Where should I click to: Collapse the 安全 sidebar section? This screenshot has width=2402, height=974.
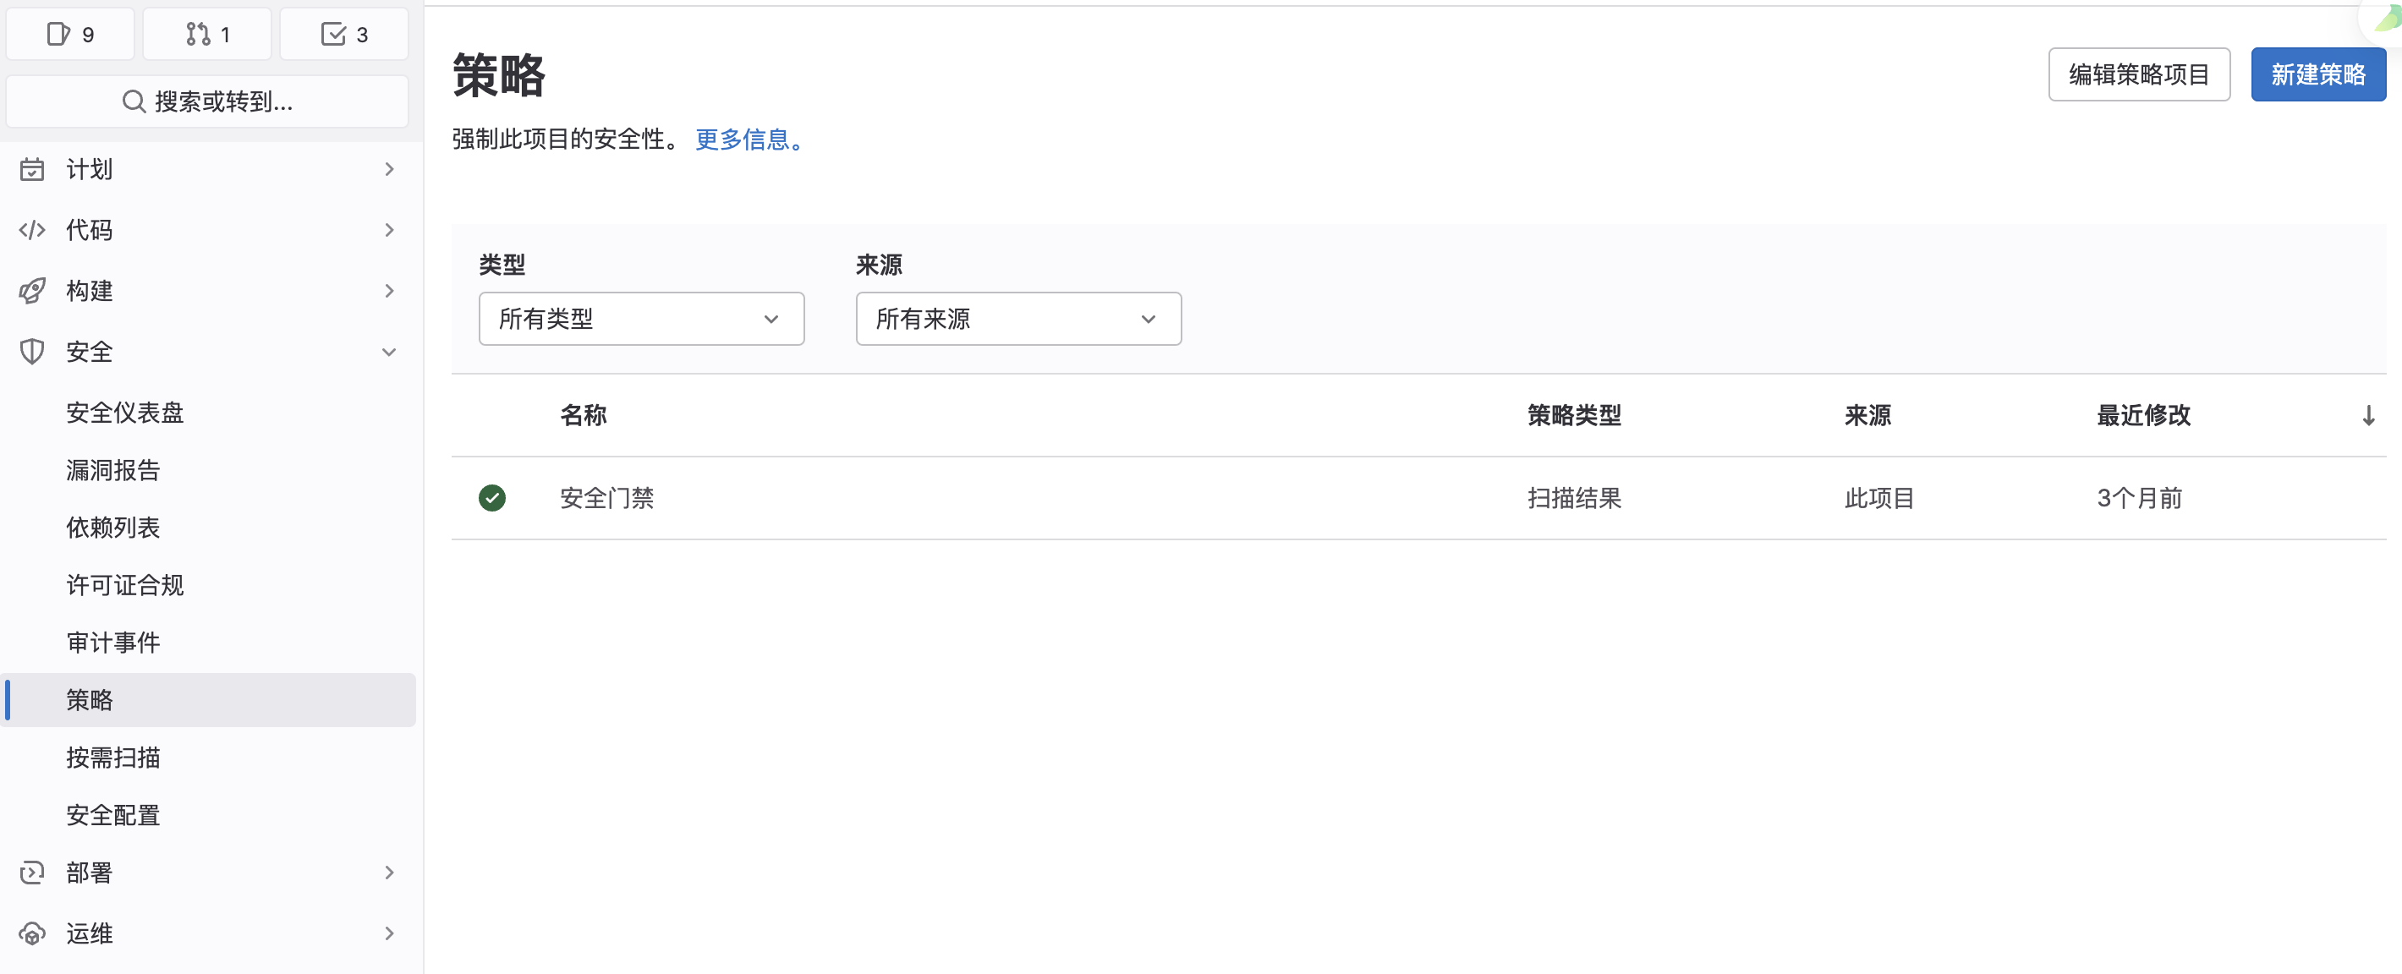pos(389,352)
